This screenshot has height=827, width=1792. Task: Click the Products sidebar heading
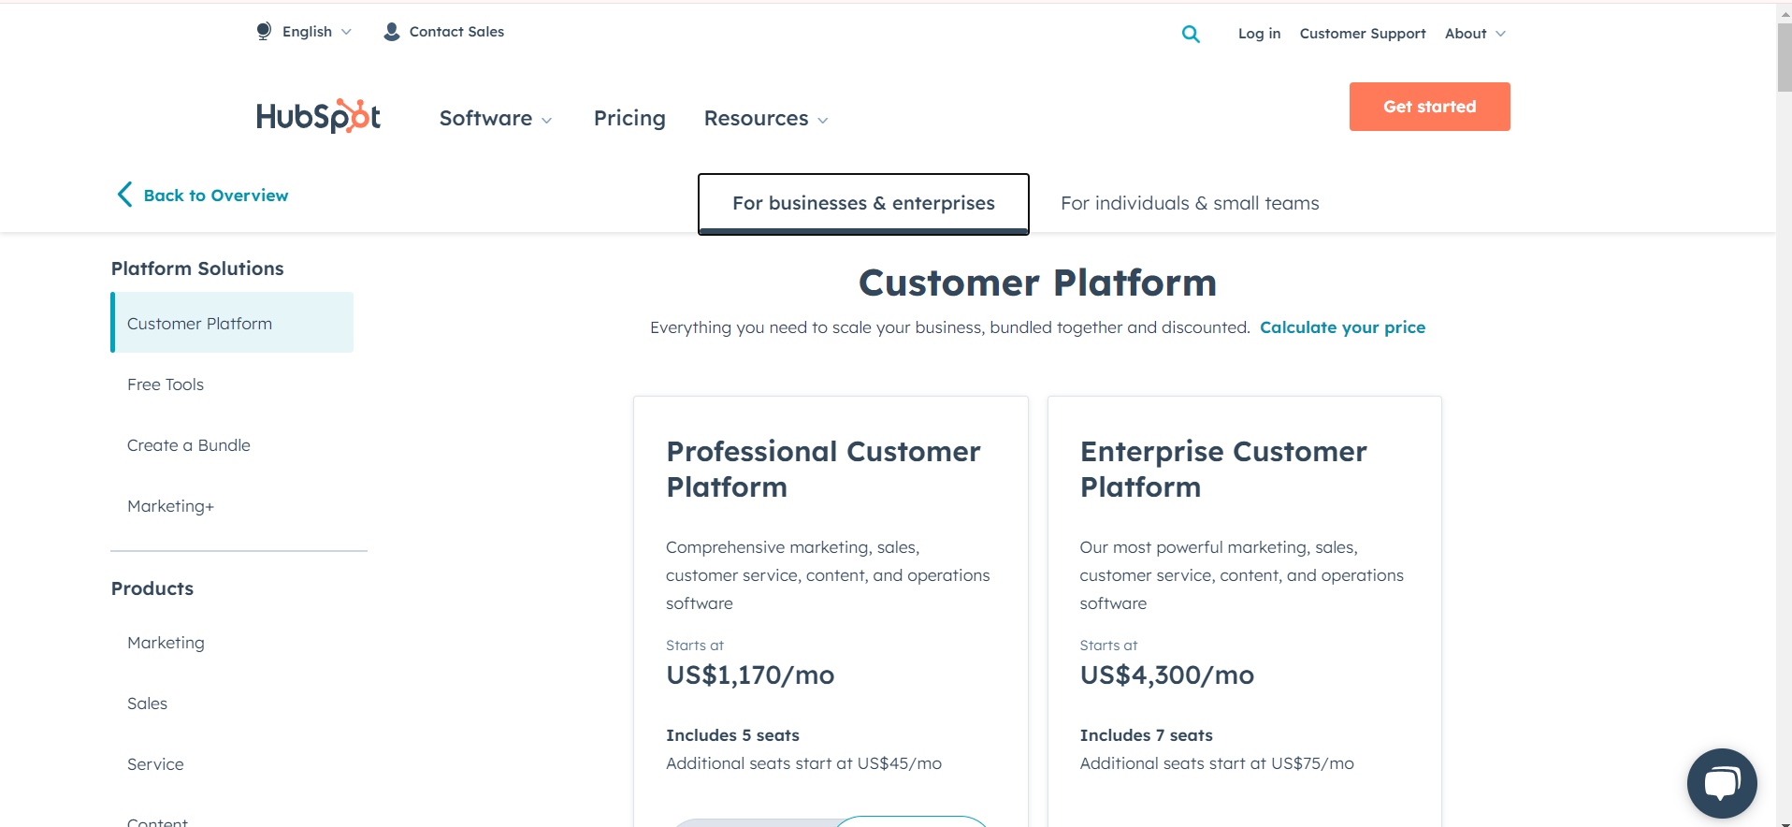(152, 588)
